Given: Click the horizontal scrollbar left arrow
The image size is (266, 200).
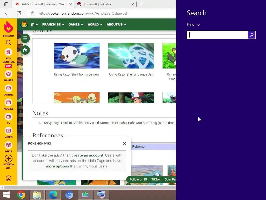Looking at the screenshot, I should (2, 187).
